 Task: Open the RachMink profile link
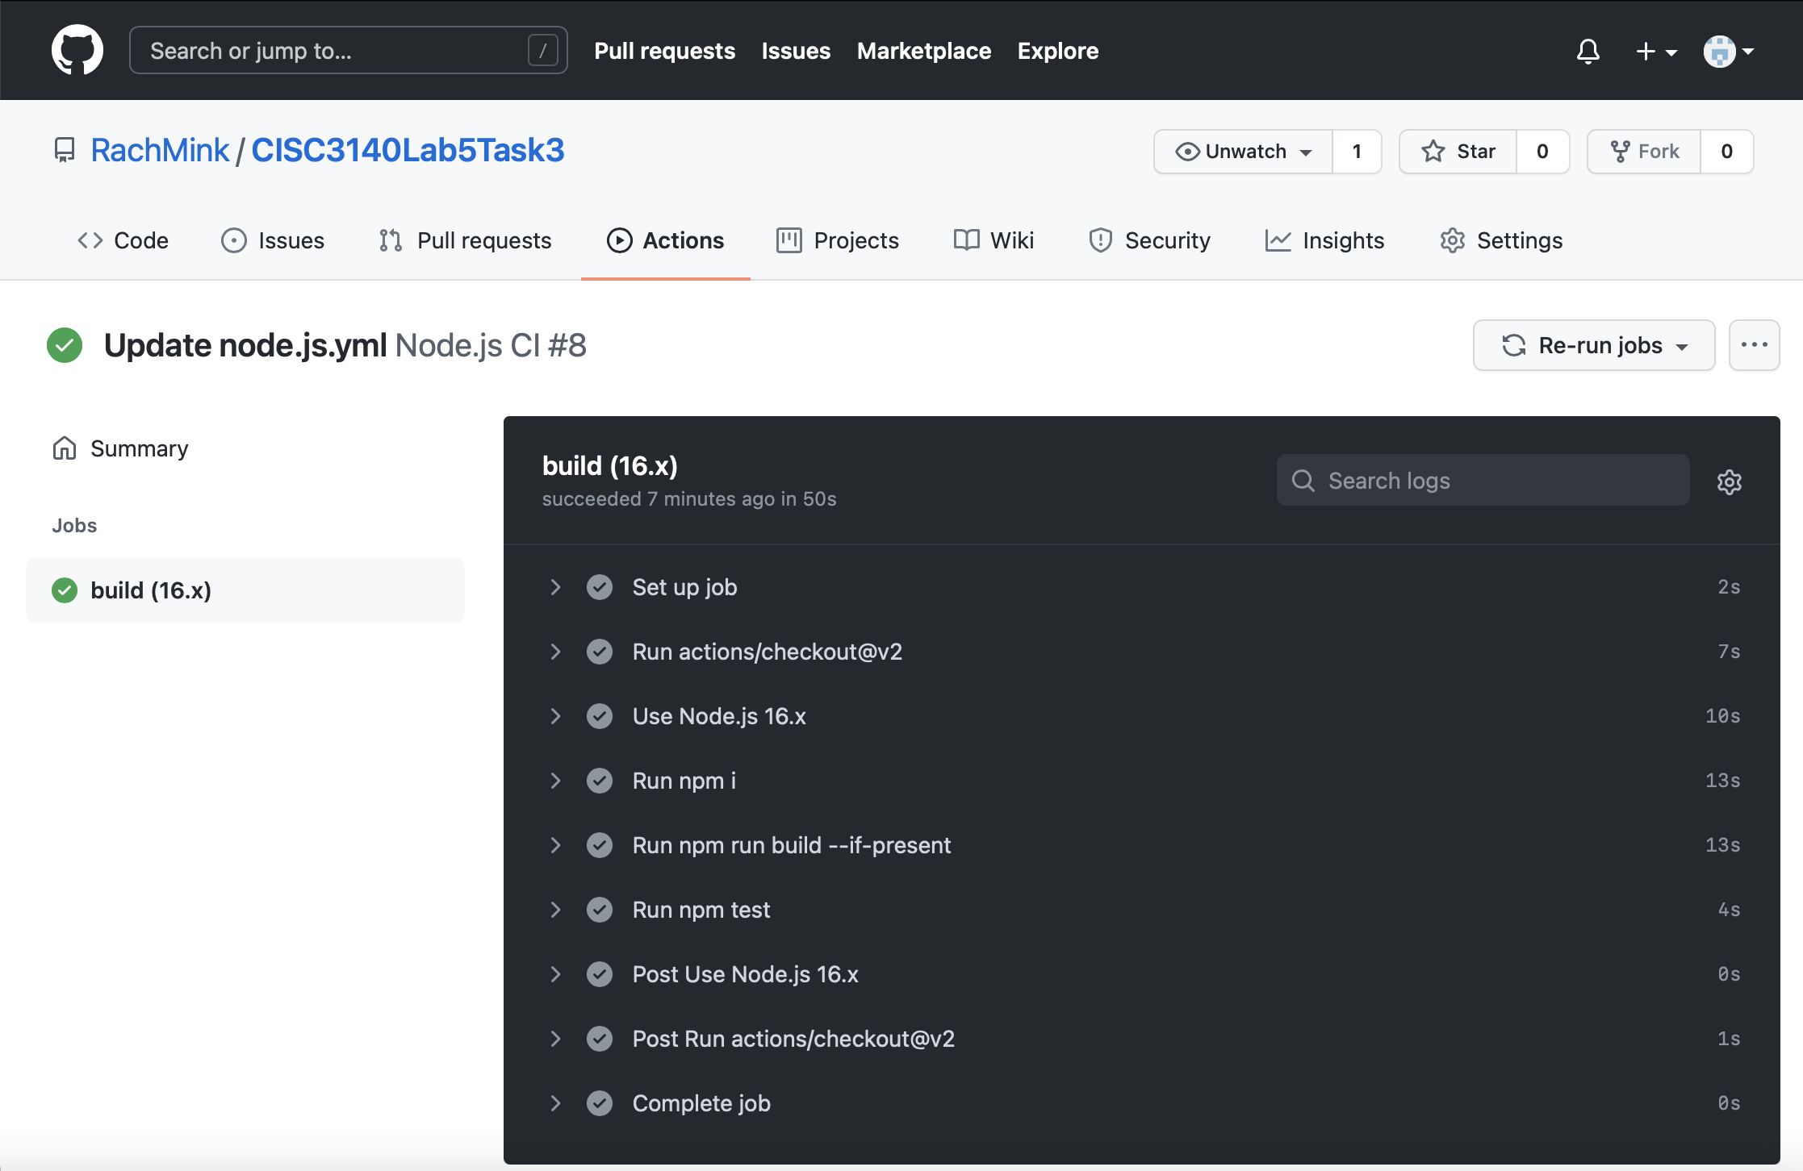pos(161,149)
